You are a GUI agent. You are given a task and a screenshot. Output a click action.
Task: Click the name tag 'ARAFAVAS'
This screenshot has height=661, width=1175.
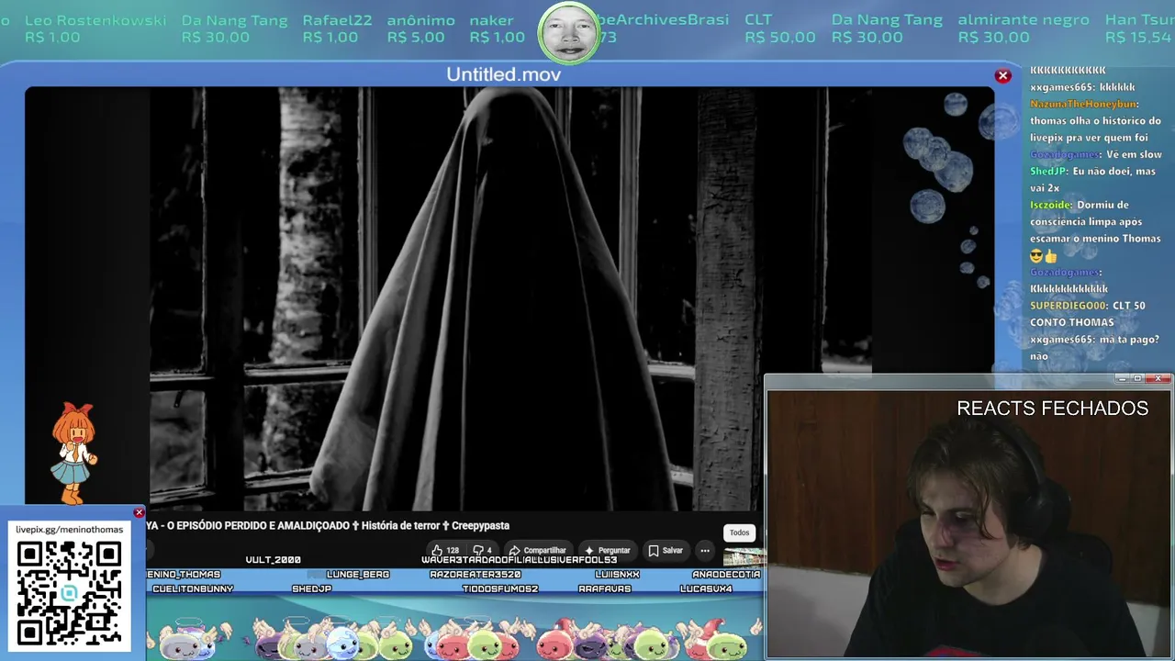(605, 589)
